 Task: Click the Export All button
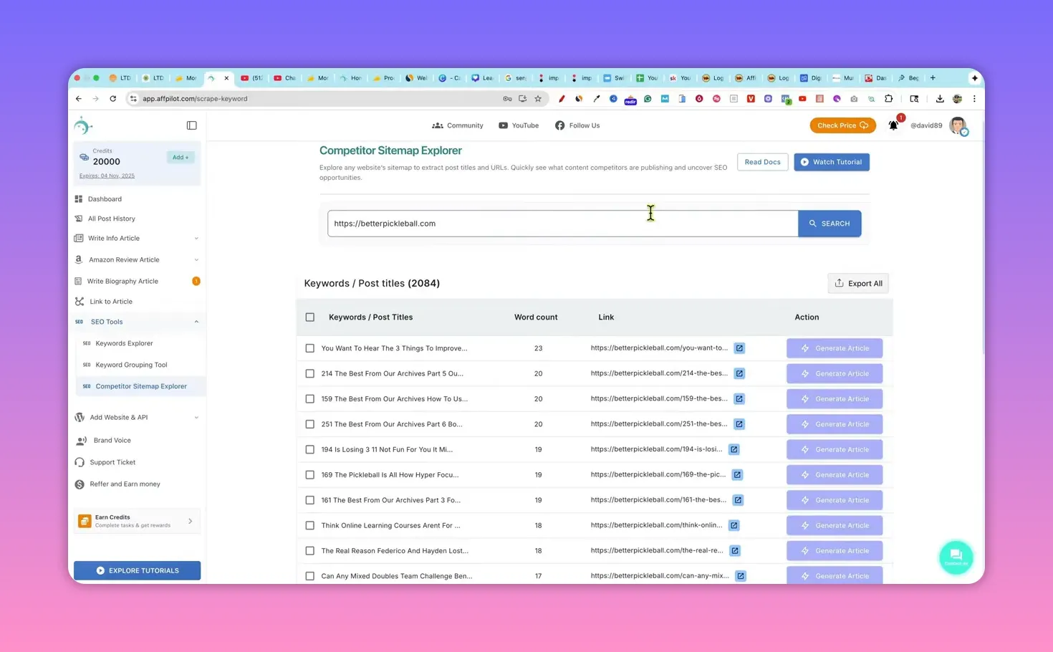point(857,283)
